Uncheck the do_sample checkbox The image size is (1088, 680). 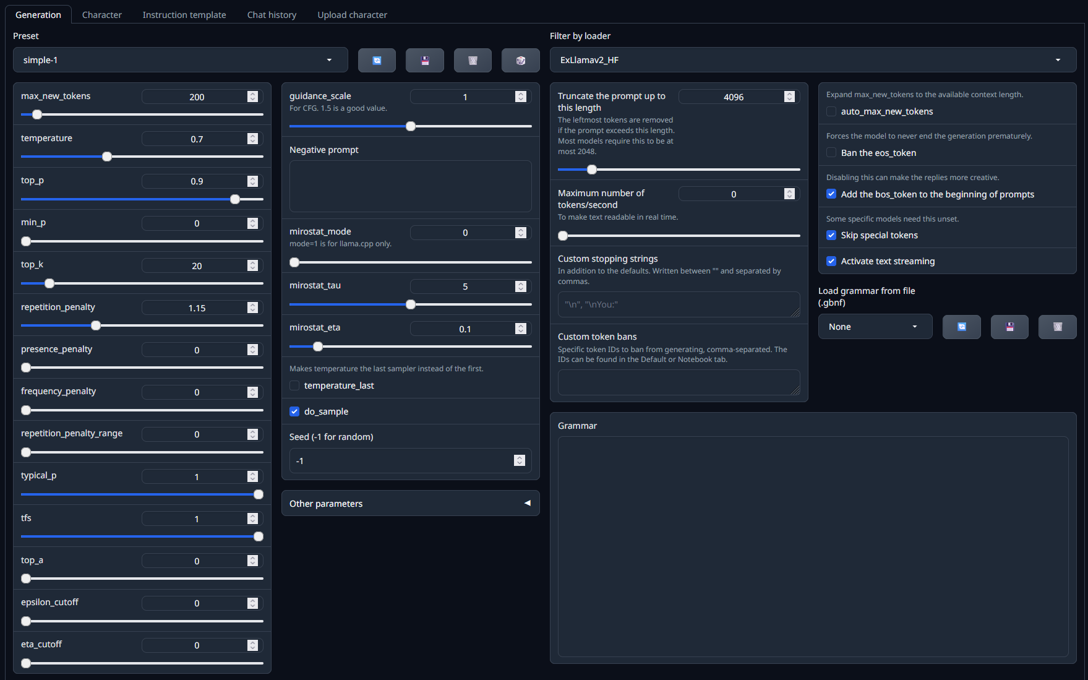tap(295, 411)
